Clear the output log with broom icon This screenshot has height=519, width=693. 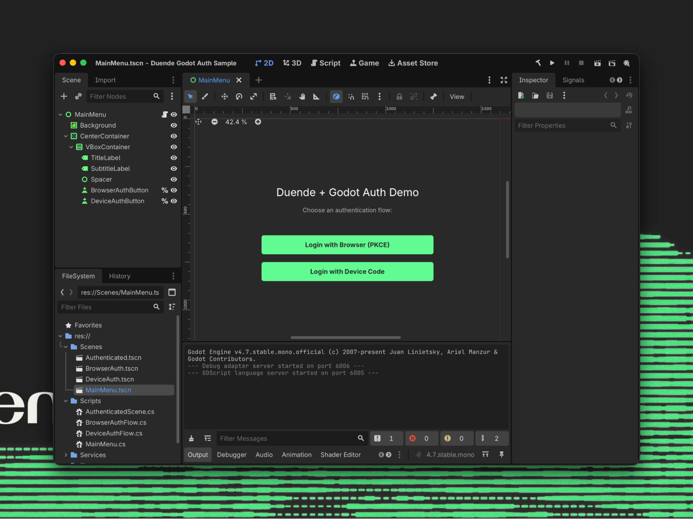[x=191, y=439]
